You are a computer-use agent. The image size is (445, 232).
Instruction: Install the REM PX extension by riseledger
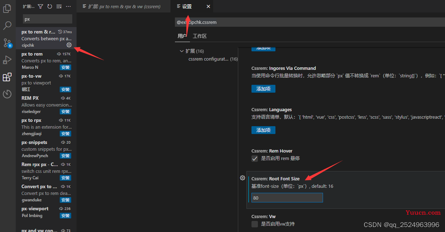point(65,112)
